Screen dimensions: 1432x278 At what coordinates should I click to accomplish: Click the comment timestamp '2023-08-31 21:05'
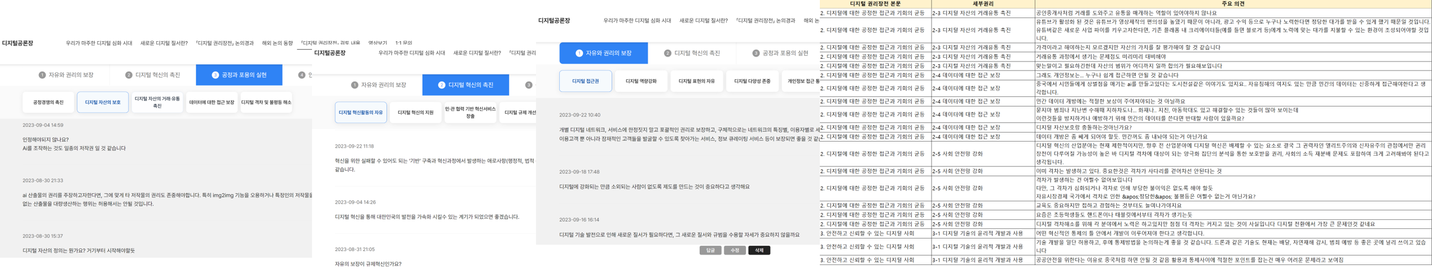point(354,249)
